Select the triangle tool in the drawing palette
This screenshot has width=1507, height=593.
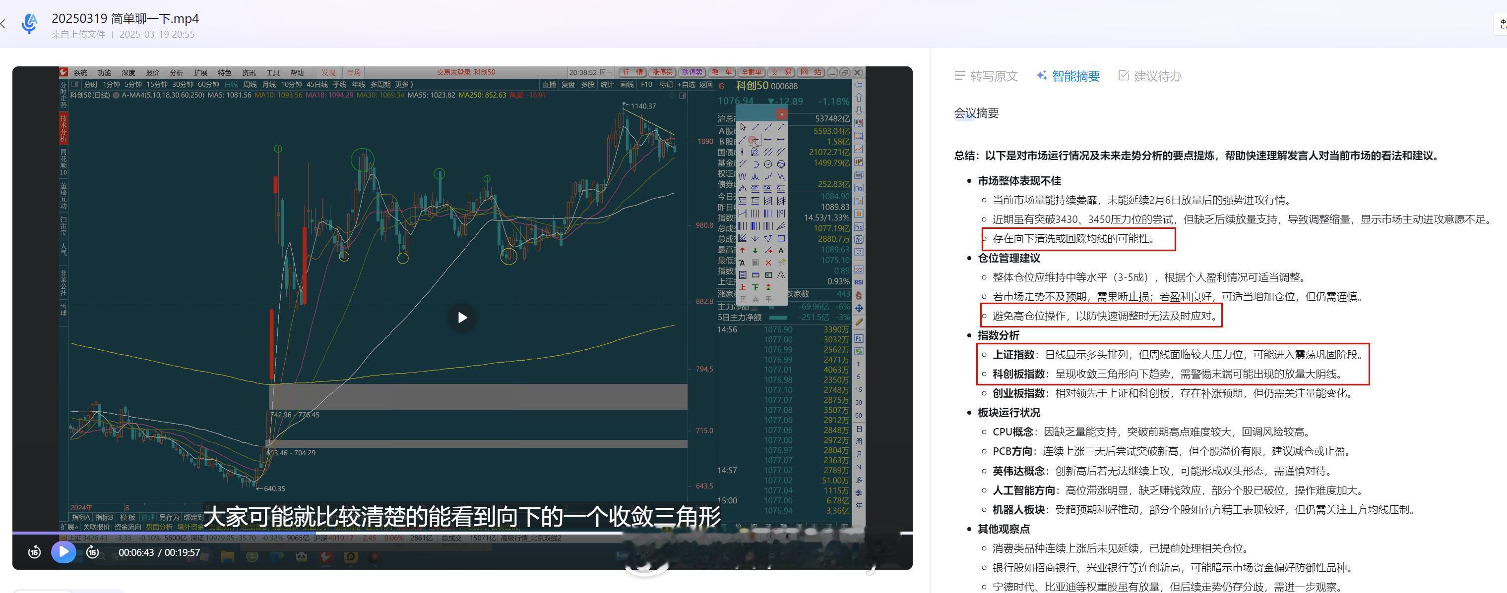pyautogui.click(x=768, y=238)
